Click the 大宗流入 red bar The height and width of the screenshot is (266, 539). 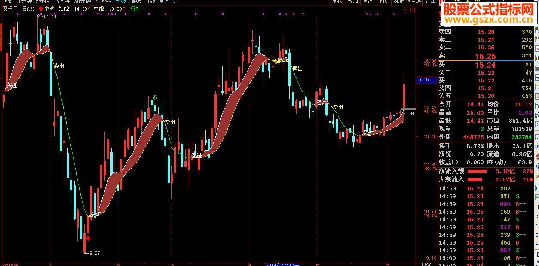tap(475, 179)
